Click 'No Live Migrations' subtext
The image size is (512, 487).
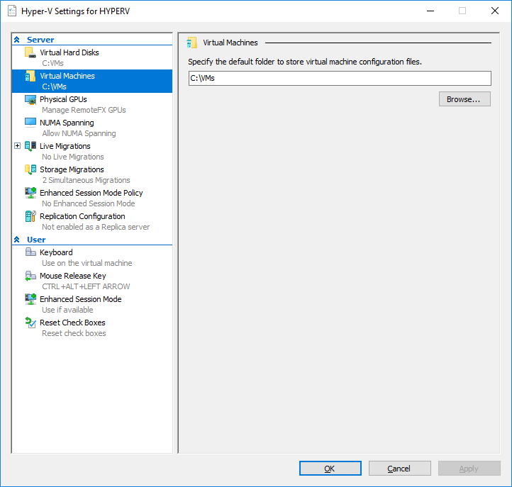(73, 157)
